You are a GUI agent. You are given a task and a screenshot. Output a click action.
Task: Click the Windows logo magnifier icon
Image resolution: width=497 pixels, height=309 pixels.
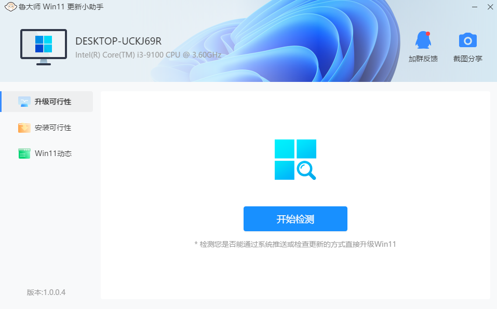click(295, 160)
